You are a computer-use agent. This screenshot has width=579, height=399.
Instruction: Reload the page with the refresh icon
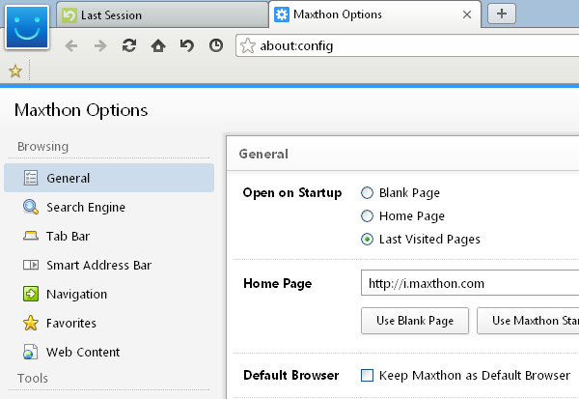(129, 45)
